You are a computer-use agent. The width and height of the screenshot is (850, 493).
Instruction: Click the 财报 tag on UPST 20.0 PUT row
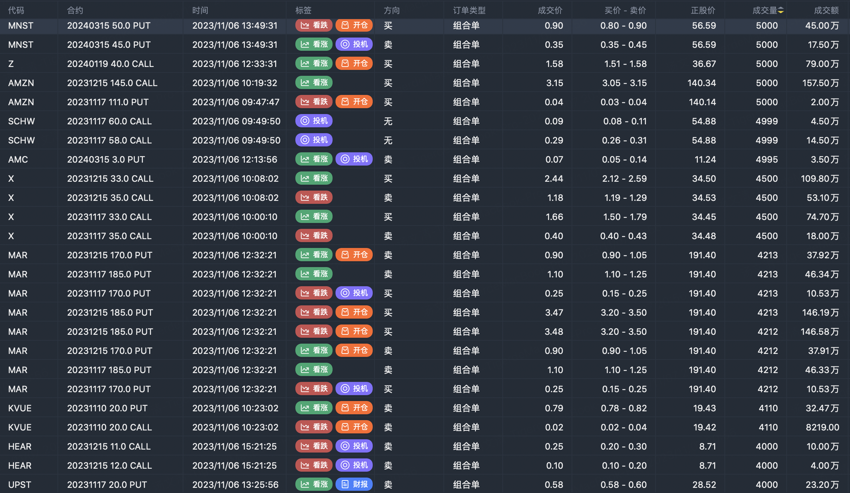point(354,485)
